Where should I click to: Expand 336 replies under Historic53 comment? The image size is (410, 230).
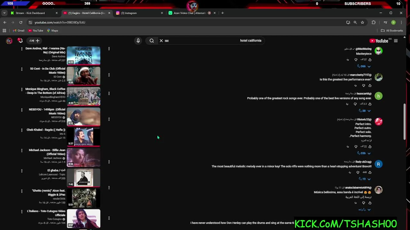point(364,153)
